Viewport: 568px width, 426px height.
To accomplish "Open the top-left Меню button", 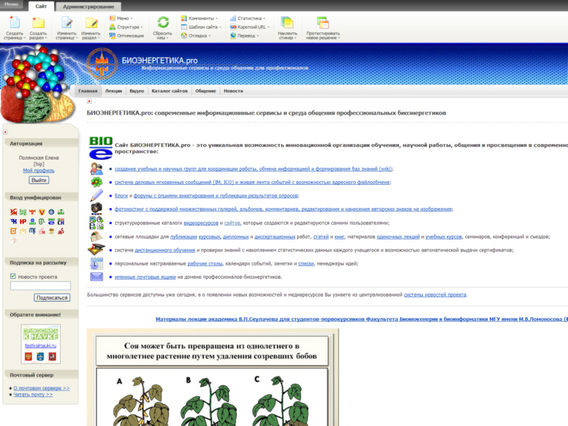I will (11, 4).
